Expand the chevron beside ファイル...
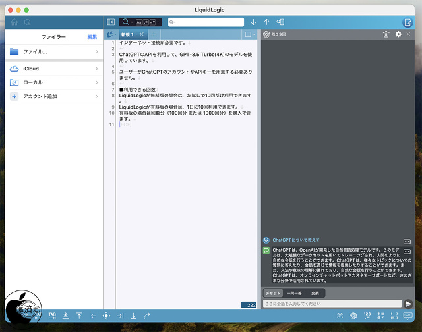422x332 pixels. pos(97,51)
